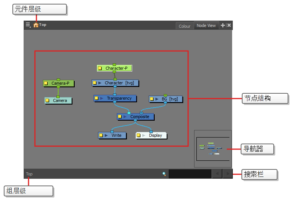Toggle the yellow square on Camera node
This screenshot has width=294, height=202.
[47, 100]
